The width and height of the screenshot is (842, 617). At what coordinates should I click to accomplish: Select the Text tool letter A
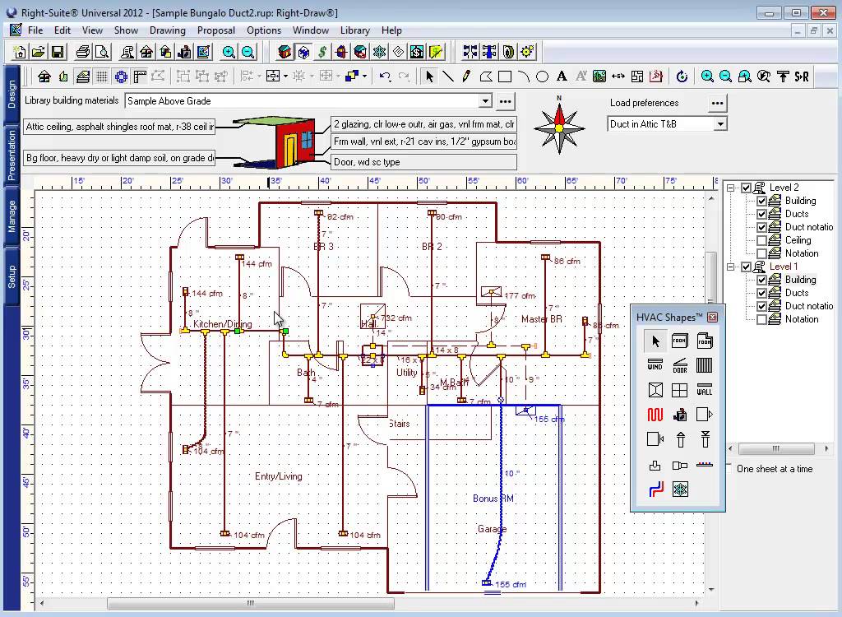point(562,77)
